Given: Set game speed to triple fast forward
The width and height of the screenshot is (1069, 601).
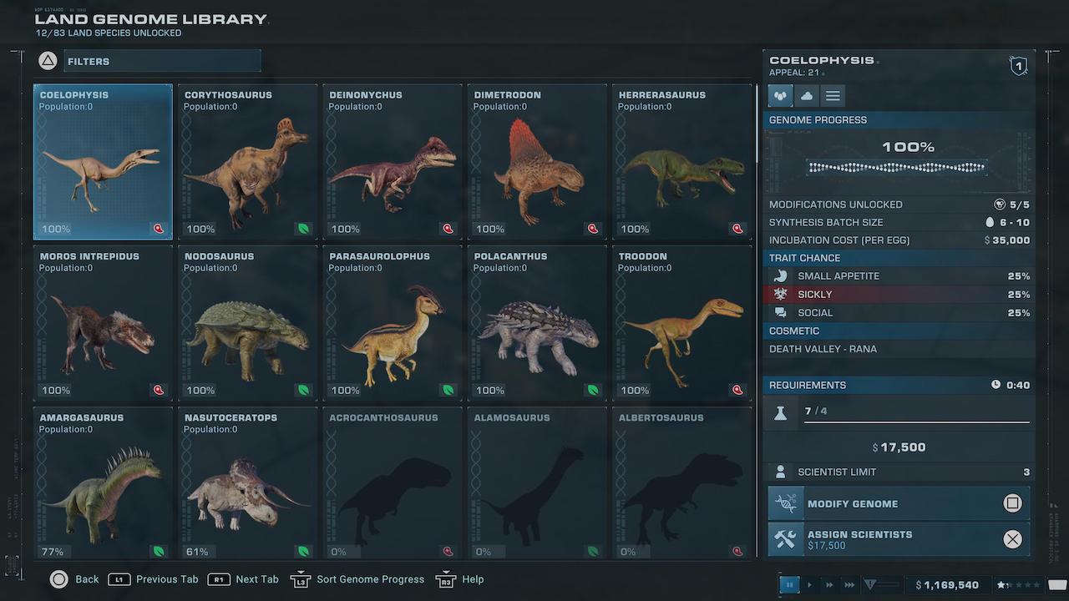Looking at the screenshot, I should (x=849, y=585).
